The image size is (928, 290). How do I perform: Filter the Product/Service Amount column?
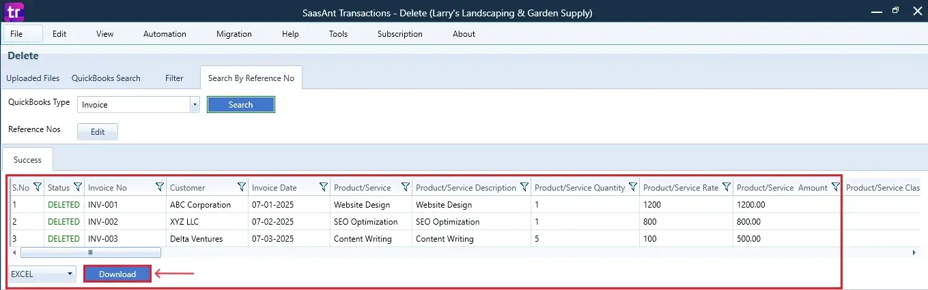[836, 187]
